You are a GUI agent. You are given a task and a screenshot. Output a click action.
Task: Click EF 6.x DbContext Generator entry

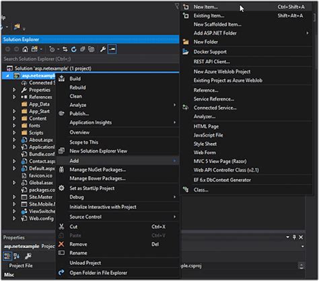tap(246, 179)
